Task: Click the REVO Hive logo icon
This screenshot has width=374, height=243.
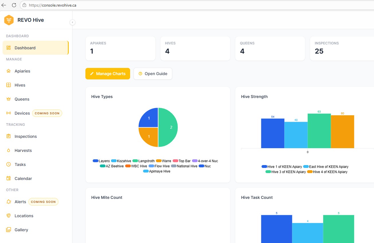Action: tap(9, 20)
